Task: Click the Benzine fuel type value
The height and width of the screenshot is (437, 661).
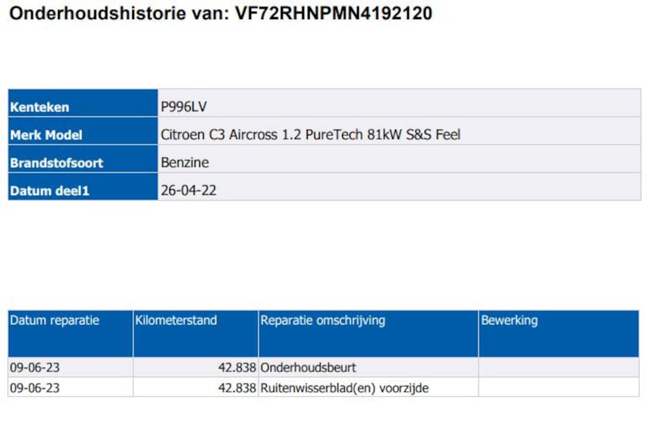Action: (185, 163)
